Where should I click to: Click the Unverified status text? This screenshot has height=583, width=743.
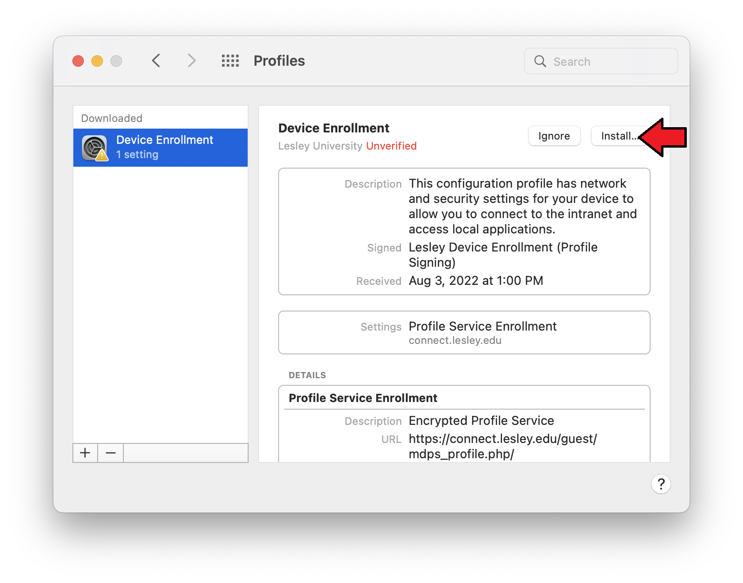[x=392, y=146]
